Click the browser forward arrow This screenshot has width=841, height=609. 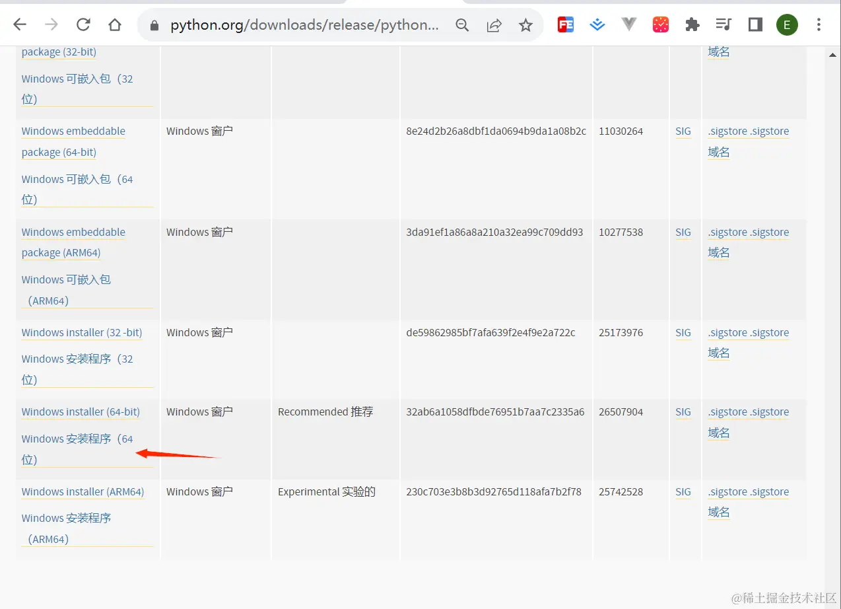(x=51, y=25)
